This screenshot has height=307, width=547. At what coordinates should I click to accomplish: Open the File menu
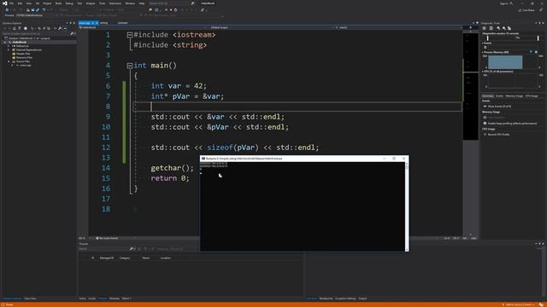11,3
